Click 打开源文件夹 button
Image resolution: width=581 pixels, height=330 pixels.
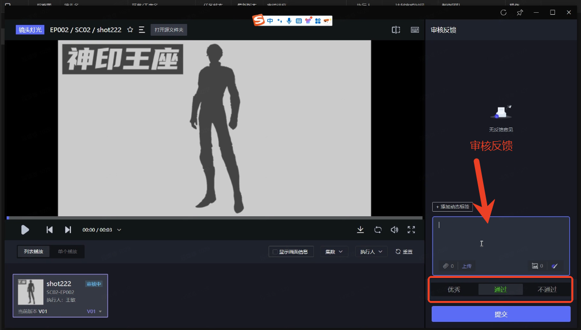tap(169, 30)
